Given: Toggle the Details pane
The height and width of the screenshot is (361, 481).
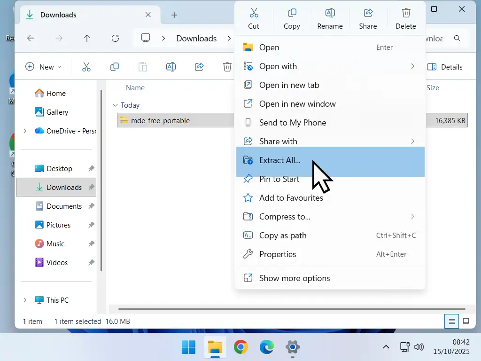Looking at the screenshot, I should [x=445, y=67].
